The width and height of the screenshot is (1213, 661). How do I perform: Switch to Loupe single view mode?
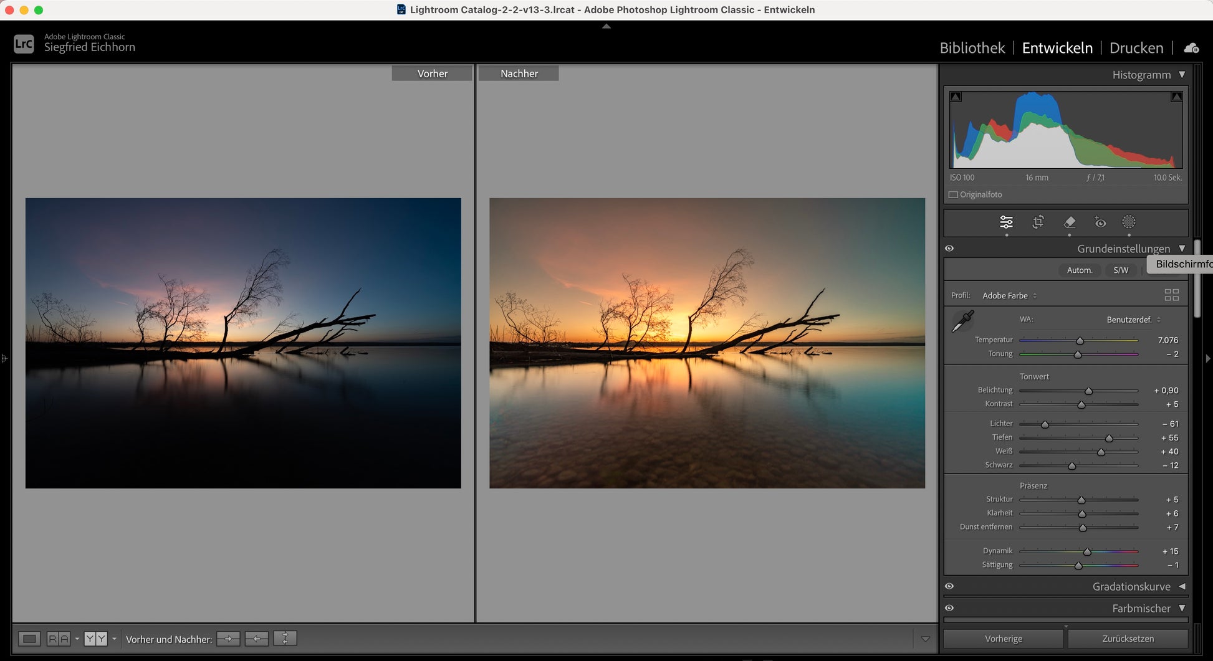point(29,639)
